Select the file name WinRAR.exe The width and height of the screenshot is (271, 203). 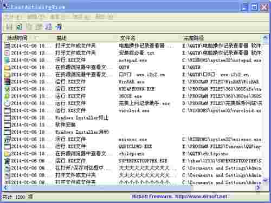(132, 82)
